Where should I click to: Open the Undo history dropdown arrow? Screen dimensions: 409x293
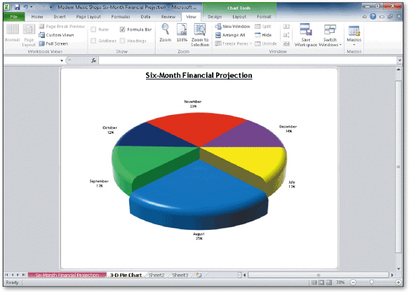[32, 7]
